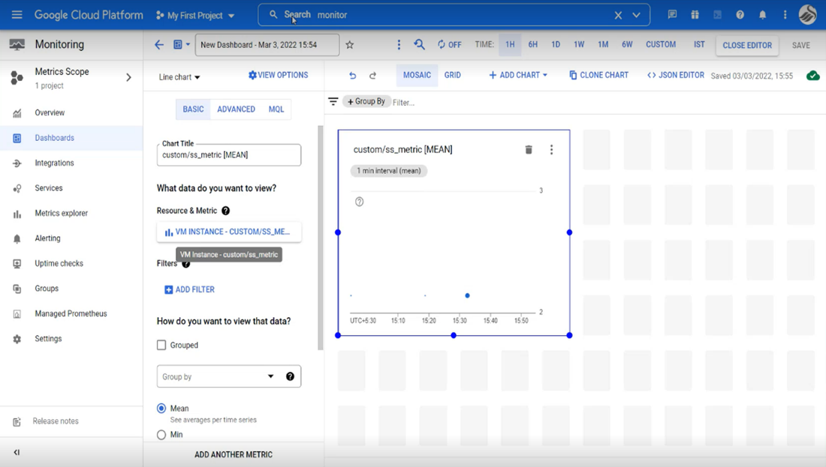Open View Options gear

278,75
